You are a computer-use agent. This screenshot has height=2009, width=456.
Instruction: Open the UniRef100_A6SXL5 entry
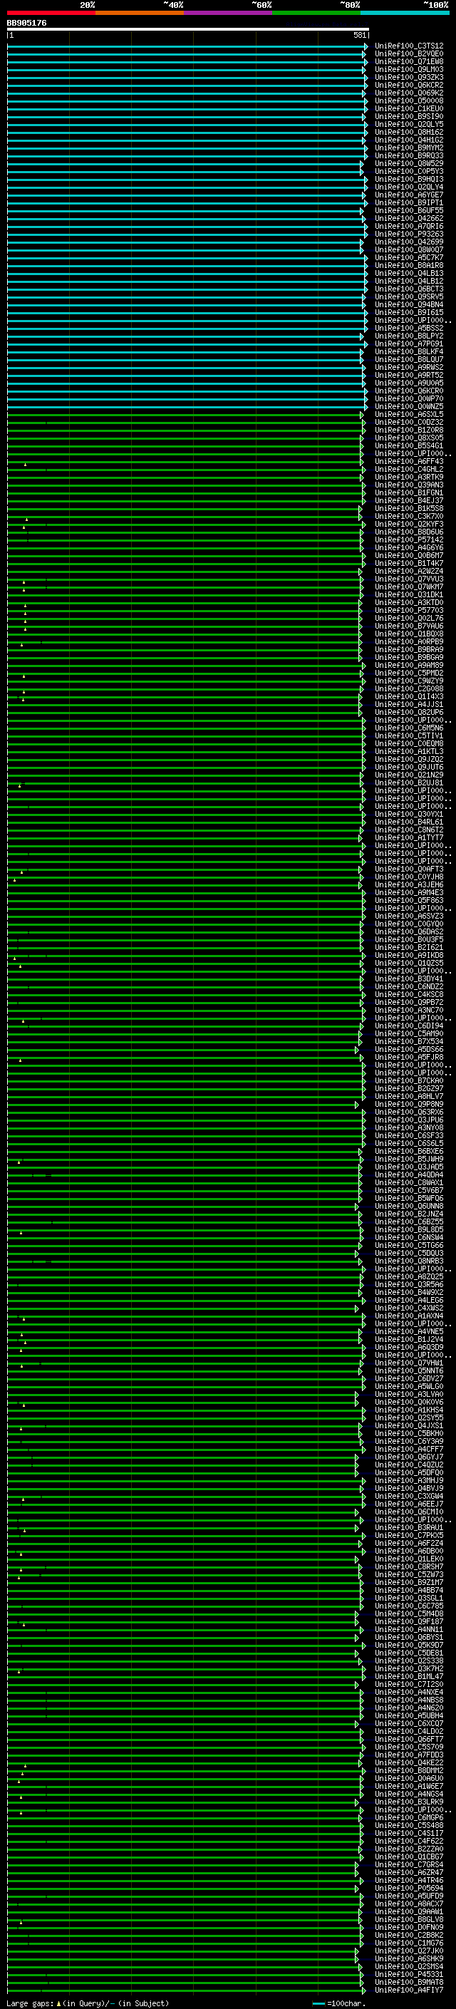pyautogui.click(x=409, y=414)
